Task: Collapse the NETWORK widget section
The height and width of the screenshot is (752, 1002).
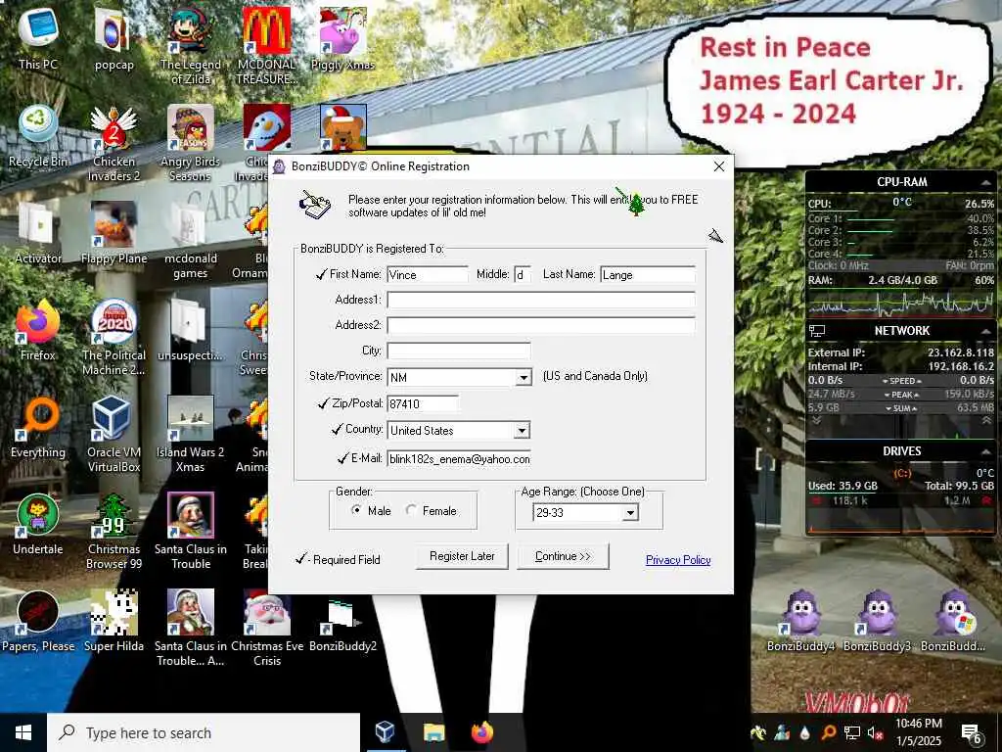Action: pos(985,331)
